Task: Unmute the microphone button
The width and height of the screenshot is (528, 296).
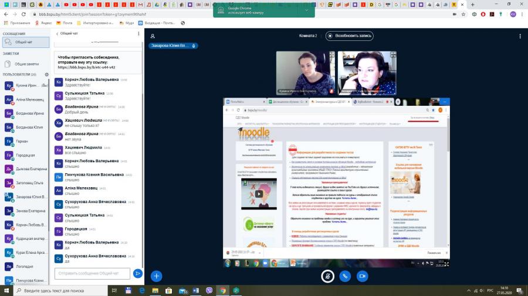Action: point(327,276)
